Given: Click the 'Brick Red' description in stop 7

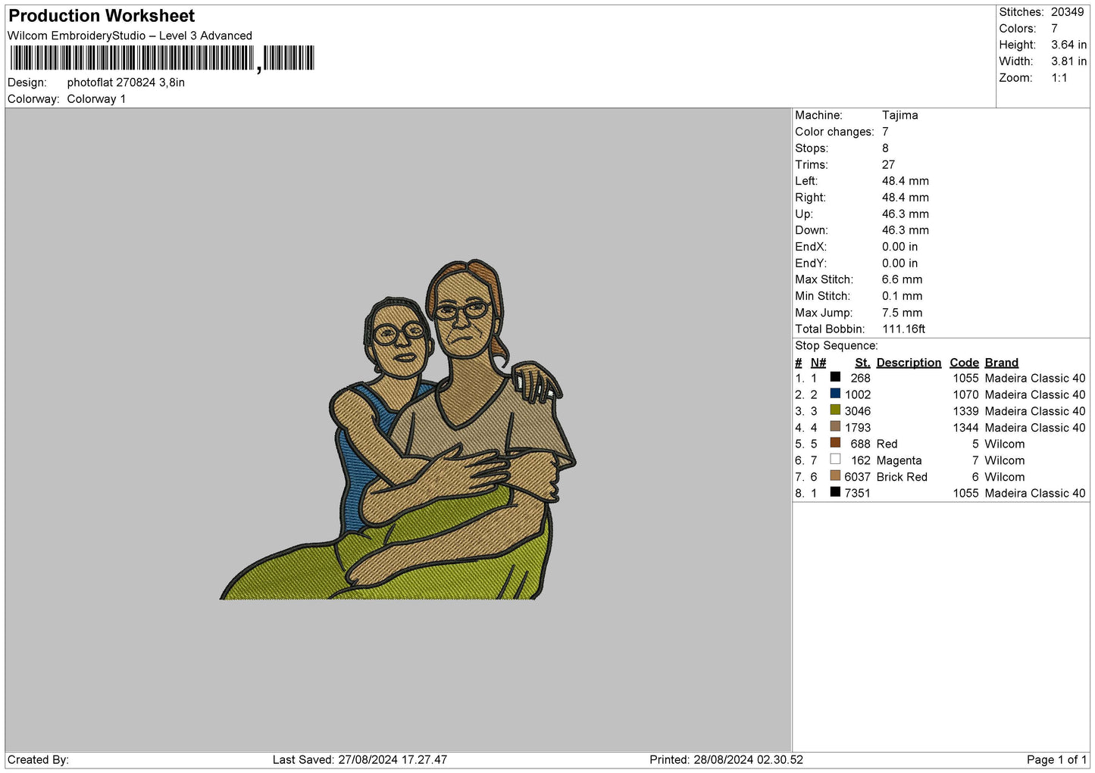Looking at the screenshot, I should click(x=902, y=478).
